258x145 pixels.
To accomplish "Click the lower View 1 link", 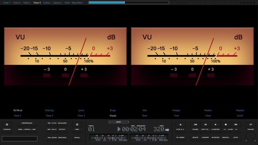I will click(x=18, y=116).
